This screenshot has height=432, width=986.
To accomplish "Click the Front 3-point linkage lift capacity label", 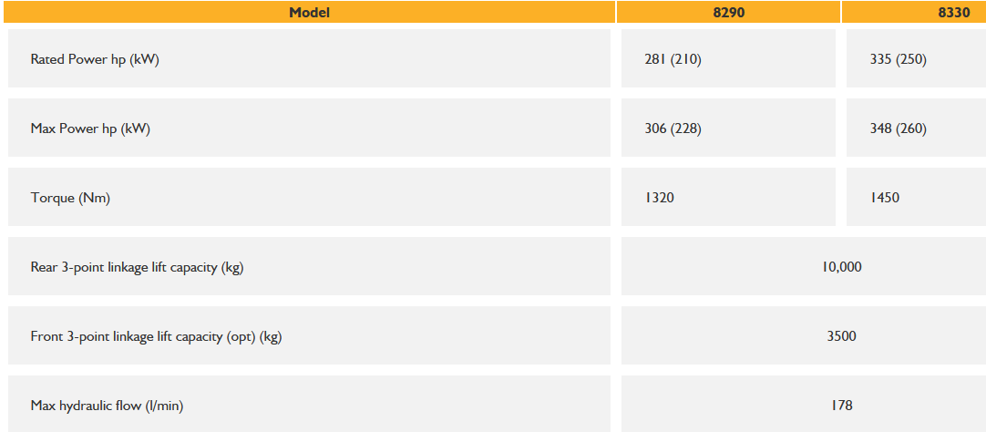I will 156,336.
